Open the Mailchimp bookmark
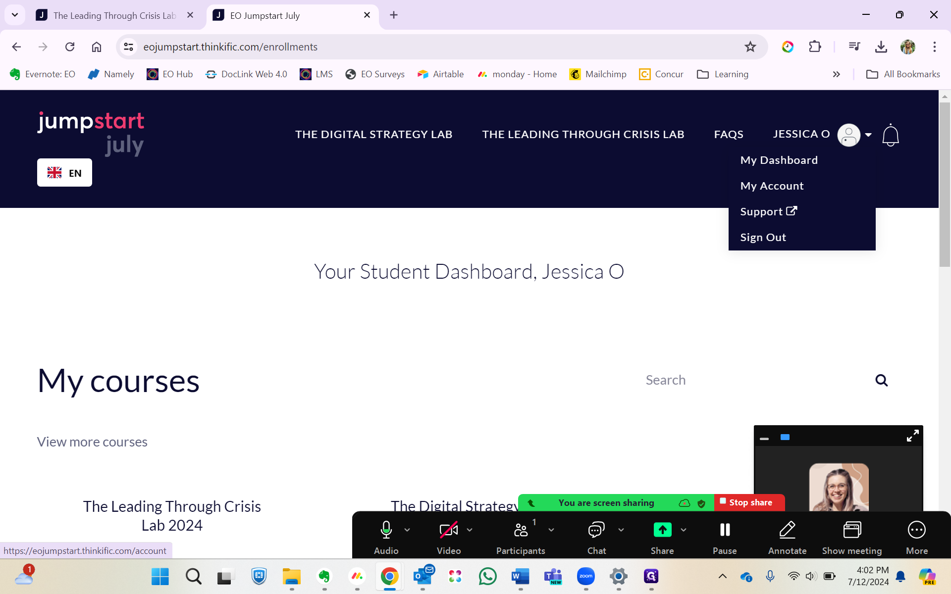 pyautogui.click(x=598, y=74)
